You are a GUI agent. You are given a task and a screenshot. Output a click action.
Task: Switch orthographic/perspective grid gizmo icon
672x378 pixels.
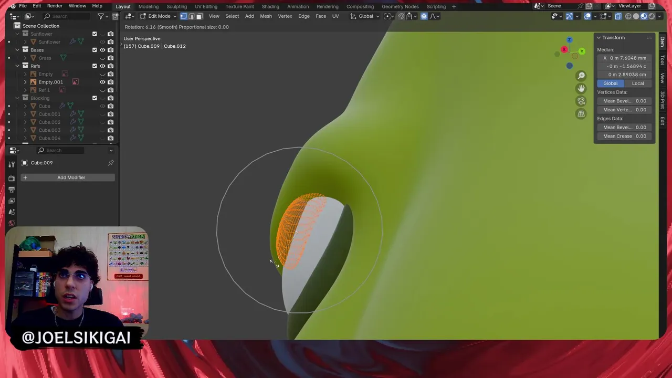(x=581, y=113)
